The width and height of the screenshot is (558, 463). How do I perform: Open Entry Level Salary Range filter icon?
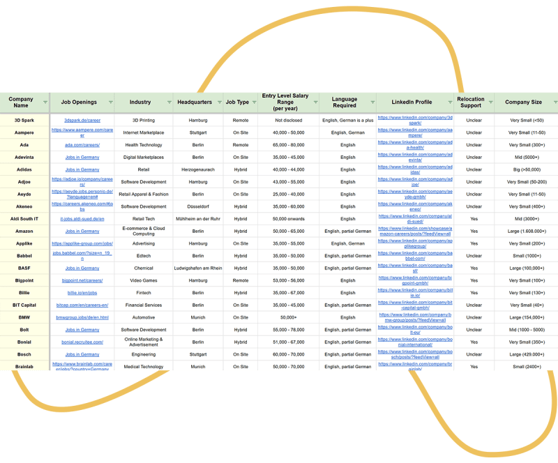tap(315, 103)
